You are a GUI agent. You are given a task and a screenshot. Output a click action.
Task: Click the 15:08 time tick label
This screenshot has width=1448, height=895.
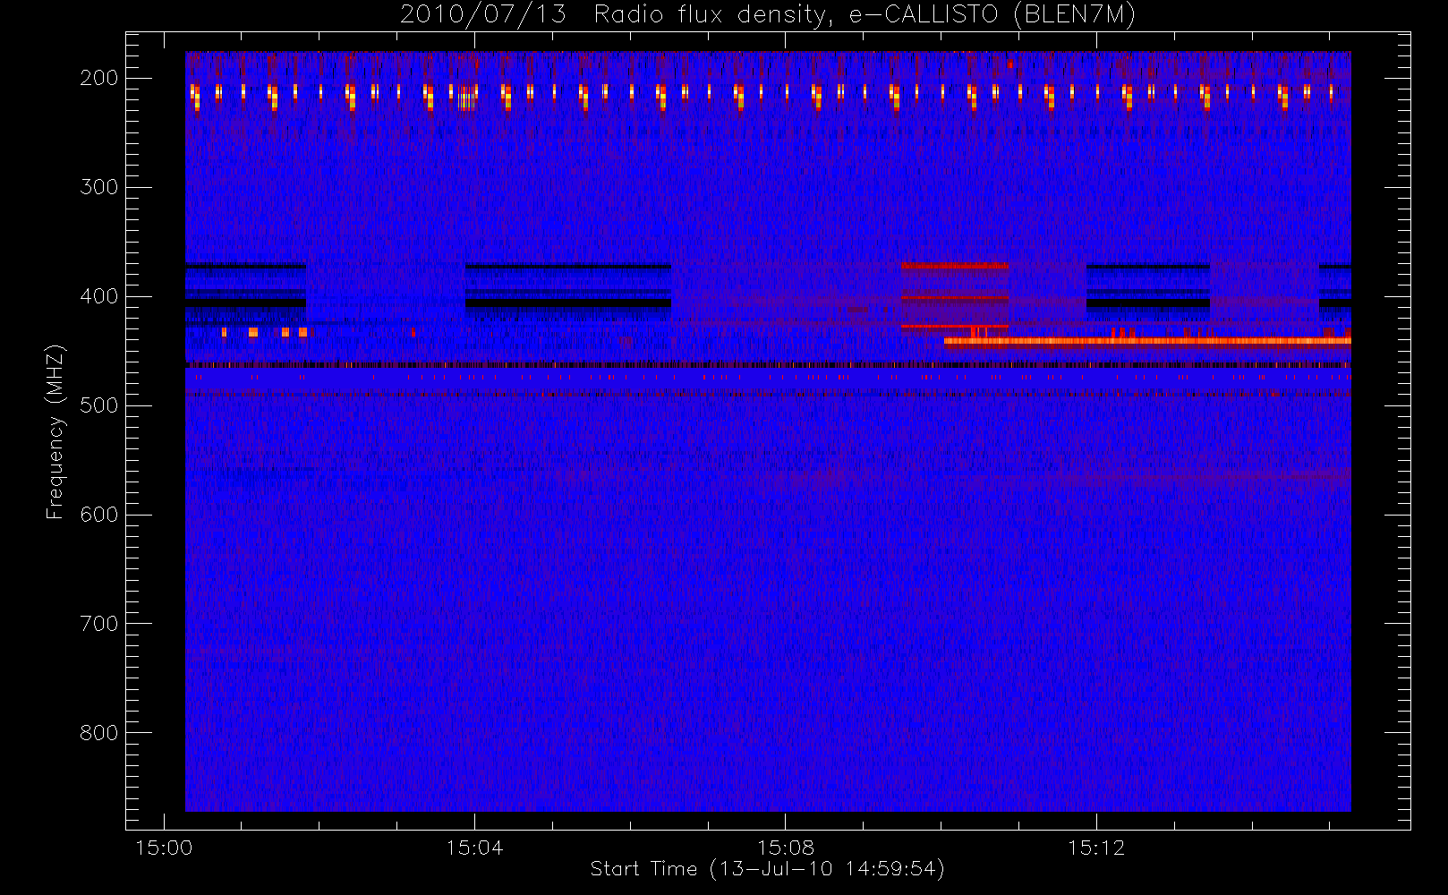pyautogui.click(x=785, y=848)
